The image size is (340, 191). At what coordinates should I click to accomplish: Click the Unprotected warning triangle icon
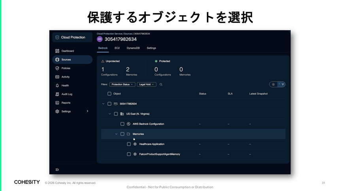pyautogui.click(x=103, y=61)
